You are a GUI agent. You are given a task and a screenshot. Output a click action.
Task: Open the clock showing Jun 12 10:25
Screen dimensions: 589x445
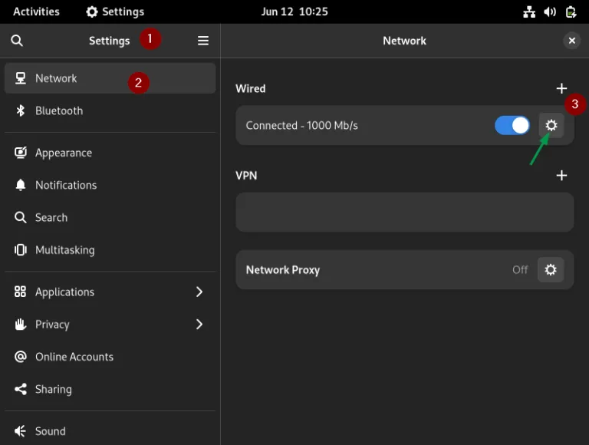[294, 12]
